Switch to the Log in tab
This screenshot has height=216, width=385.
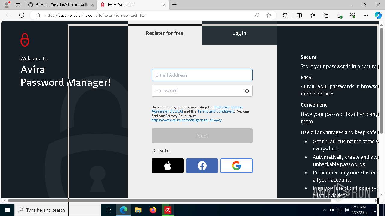(239, 33)
